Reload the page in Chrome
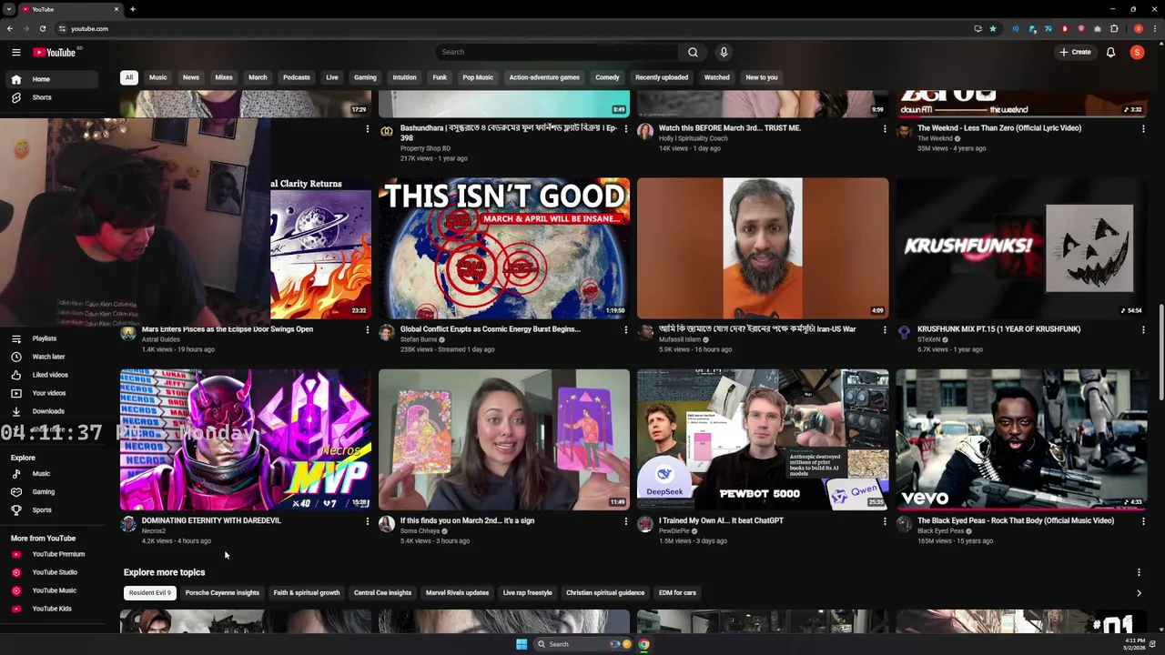This screenshot has height=655, width=1165. pyautogui.click(x=42, y=28)
